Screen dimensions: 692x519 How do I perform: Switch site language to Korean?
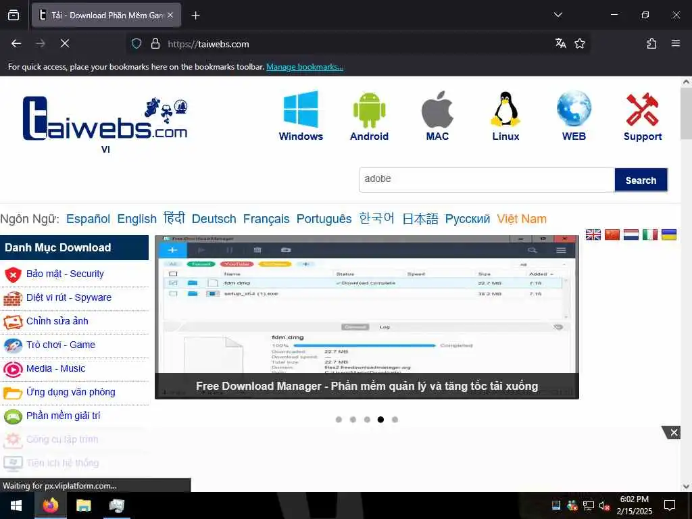[x=376, y=218]
